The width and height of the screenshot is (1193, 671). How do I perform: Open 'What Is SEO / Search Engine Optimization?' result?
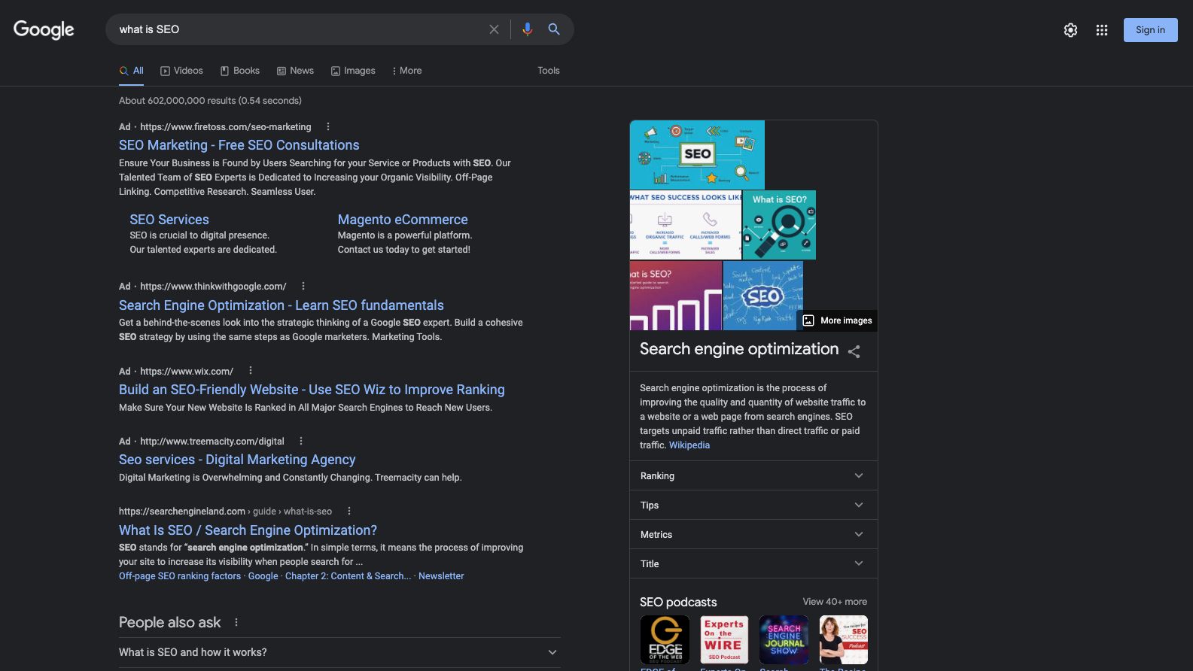click(x=248, y=530)
